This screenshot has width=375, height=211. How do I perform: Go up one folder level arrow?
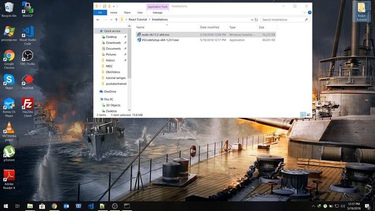coord(116,19)
